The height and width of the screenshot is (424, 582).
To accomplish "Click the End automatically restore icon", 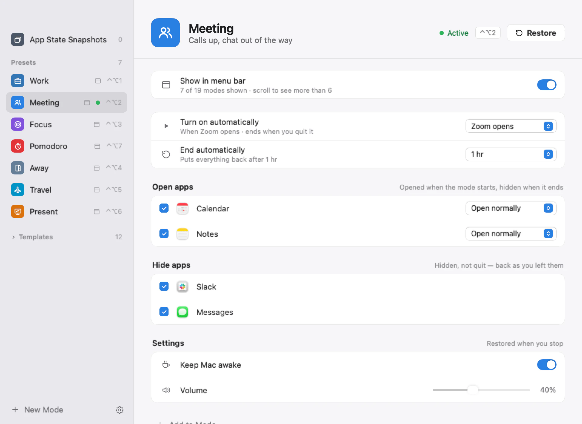I will coord(166,154).
